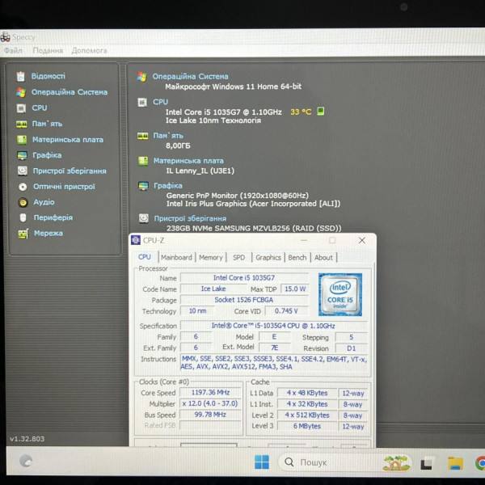This screenshot has width=485, height=485.
Task: Click the Пристрої зберігання heading link in summary
Action: (x=190, y=218)
